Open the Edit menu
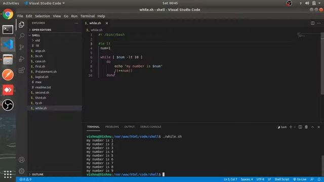 [x=29, y=16]
